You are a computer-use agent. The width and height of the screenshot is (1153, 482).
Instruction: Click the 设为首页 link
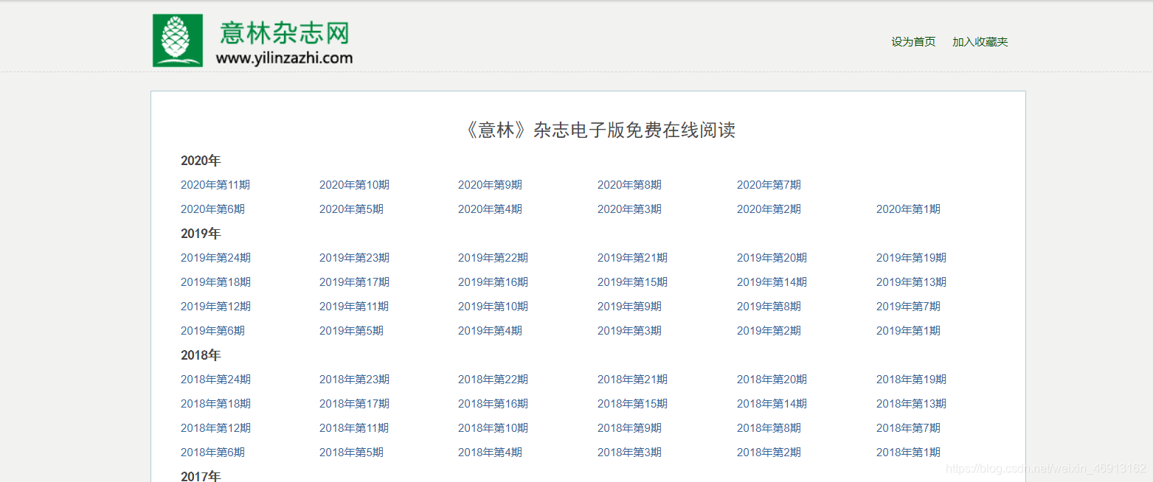pyautogui.click(x=913, y=42)
